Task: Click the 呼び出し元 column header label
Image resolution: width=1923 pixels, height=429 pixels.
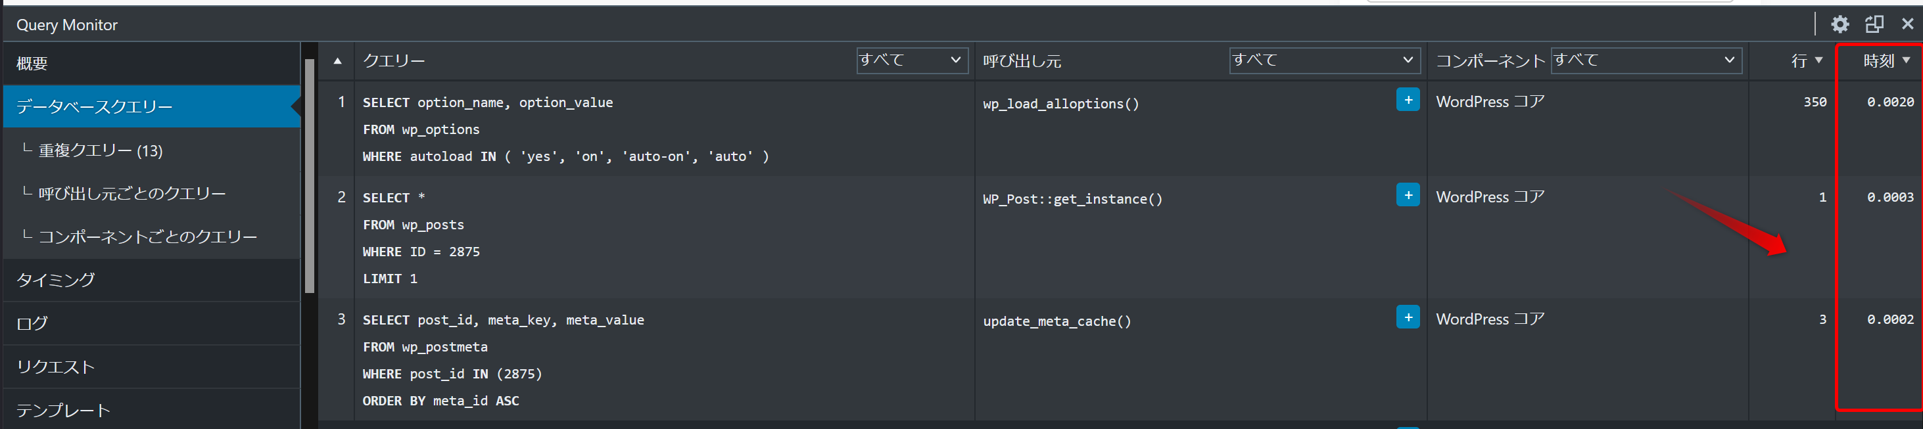Action: tap(1022, 61)
